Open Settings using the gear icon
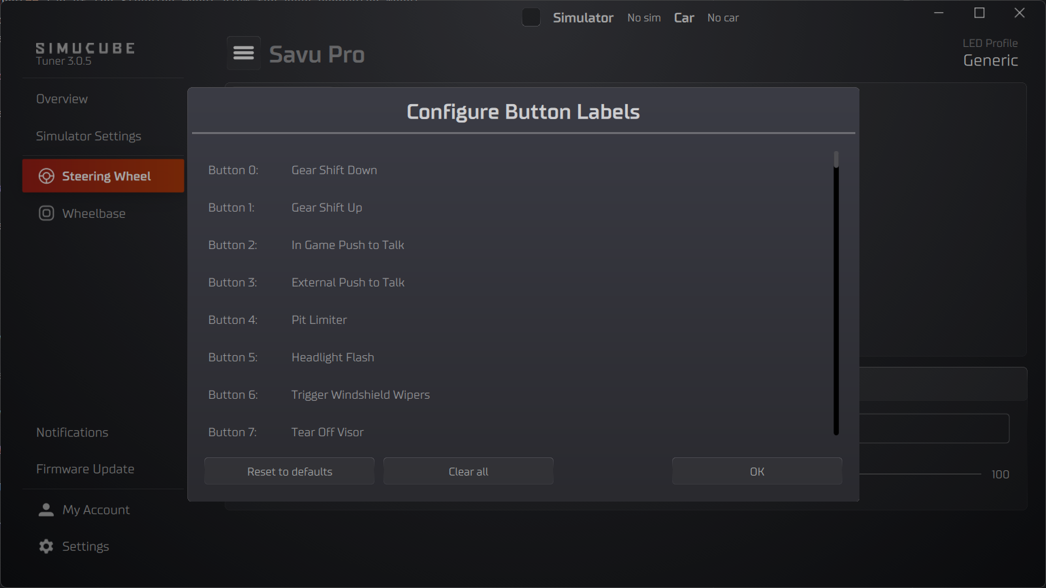Viewport: 1046px width, 588px height. coord(45,546)
